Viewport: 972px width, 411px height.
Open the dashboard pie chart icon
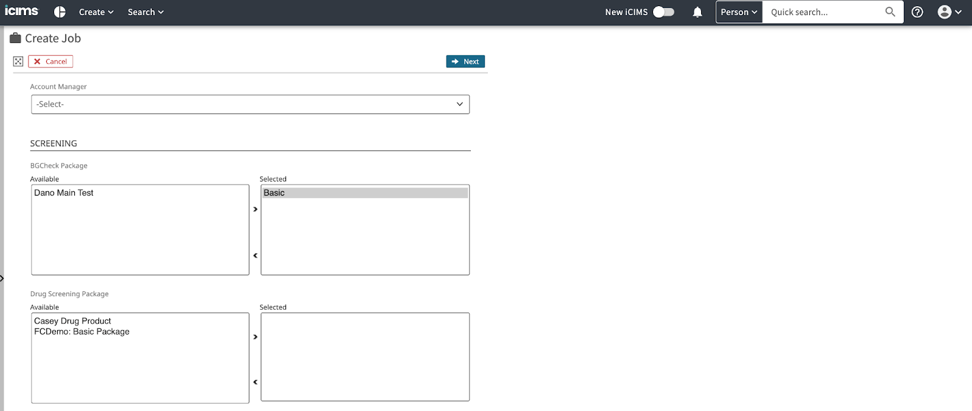point(60,12)
